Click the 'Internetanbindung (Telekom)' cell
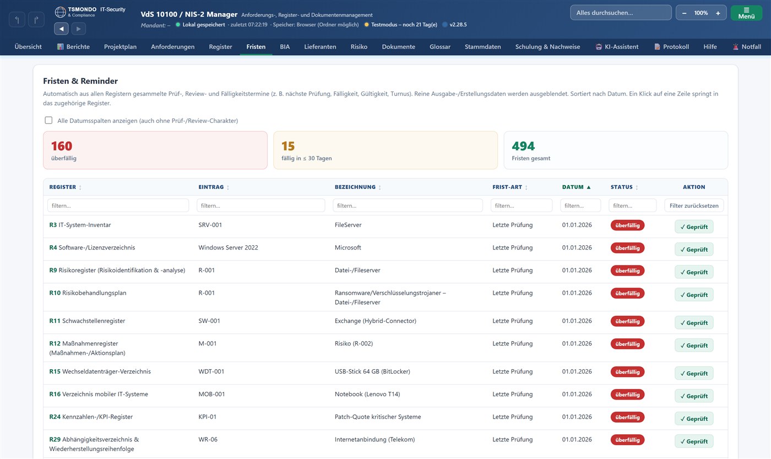The image size is (771, 459). click(374, 439)
